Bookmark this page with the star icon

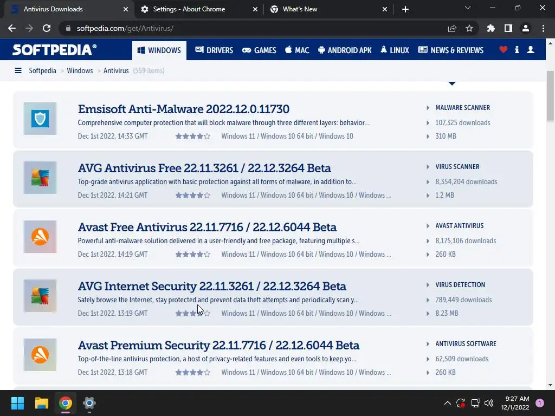(x=469, y=28)
